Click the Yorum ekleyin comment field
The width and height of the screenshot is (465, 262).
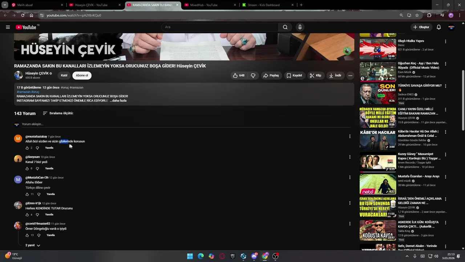186,124
